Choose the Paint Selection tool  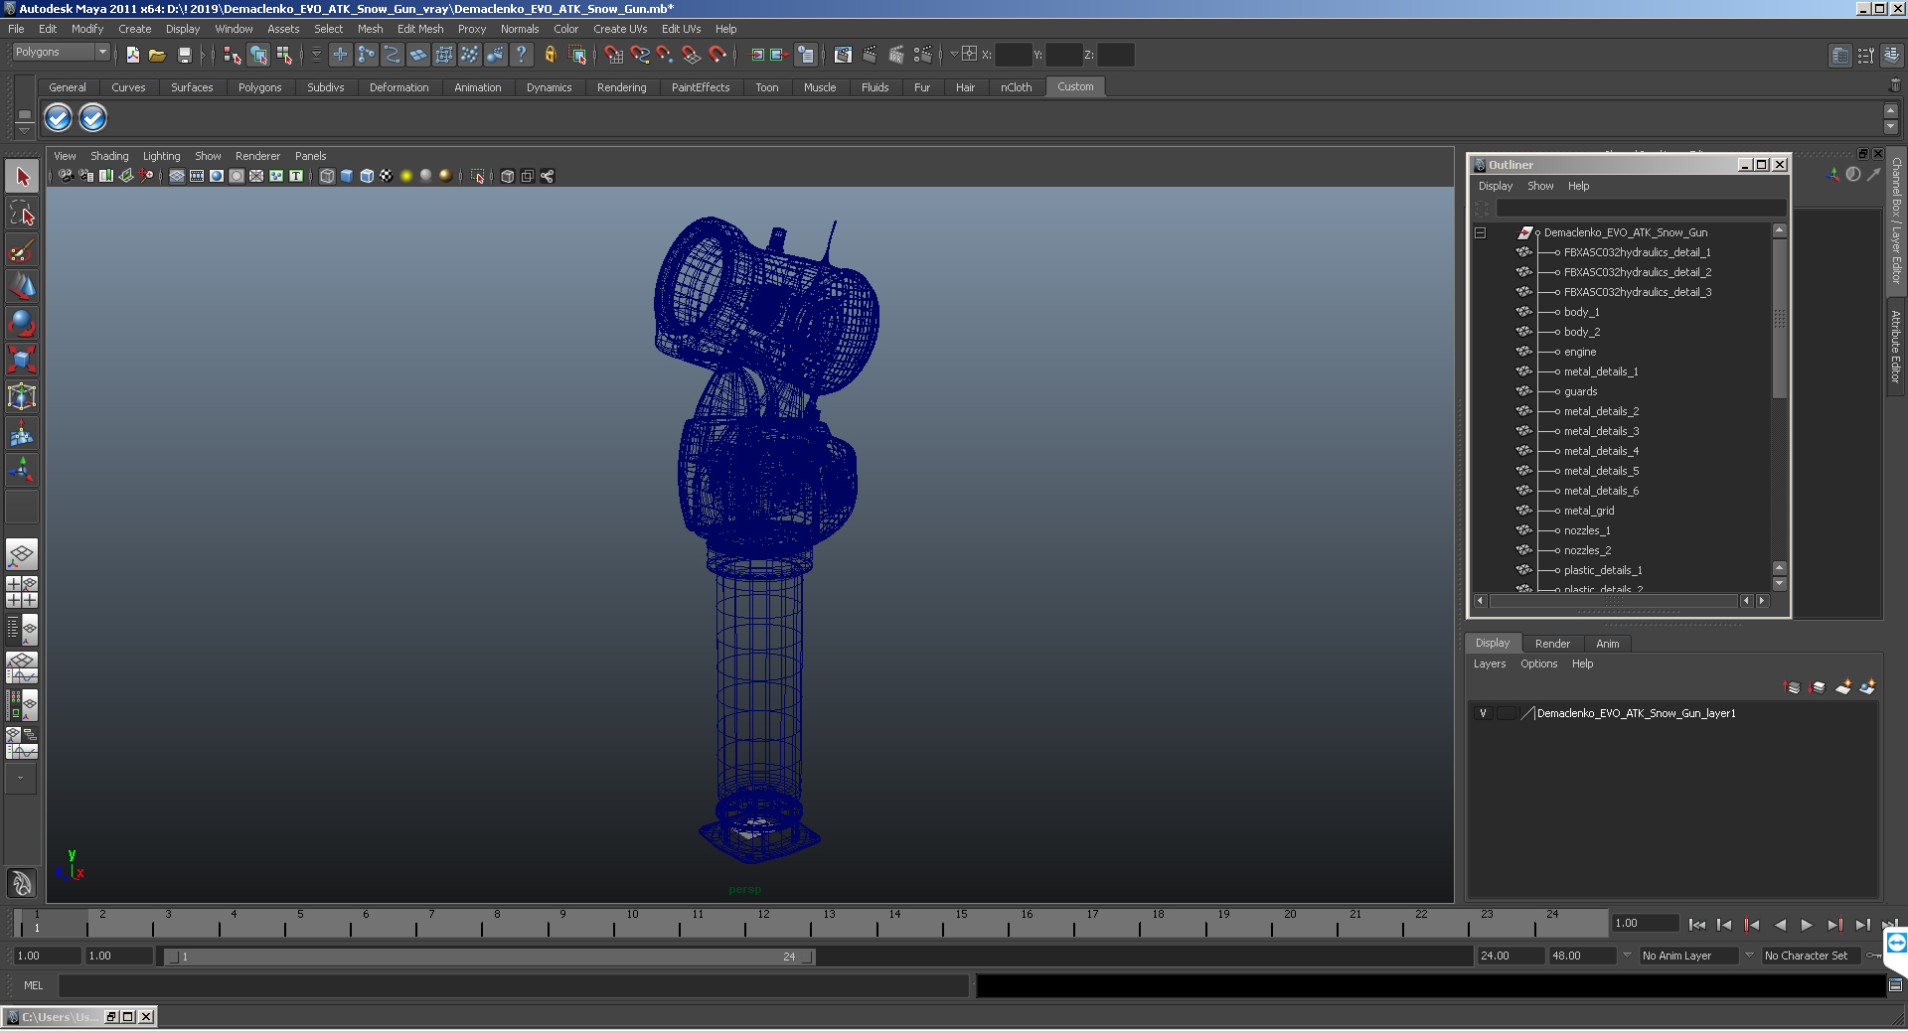click(x=22, y=249)
